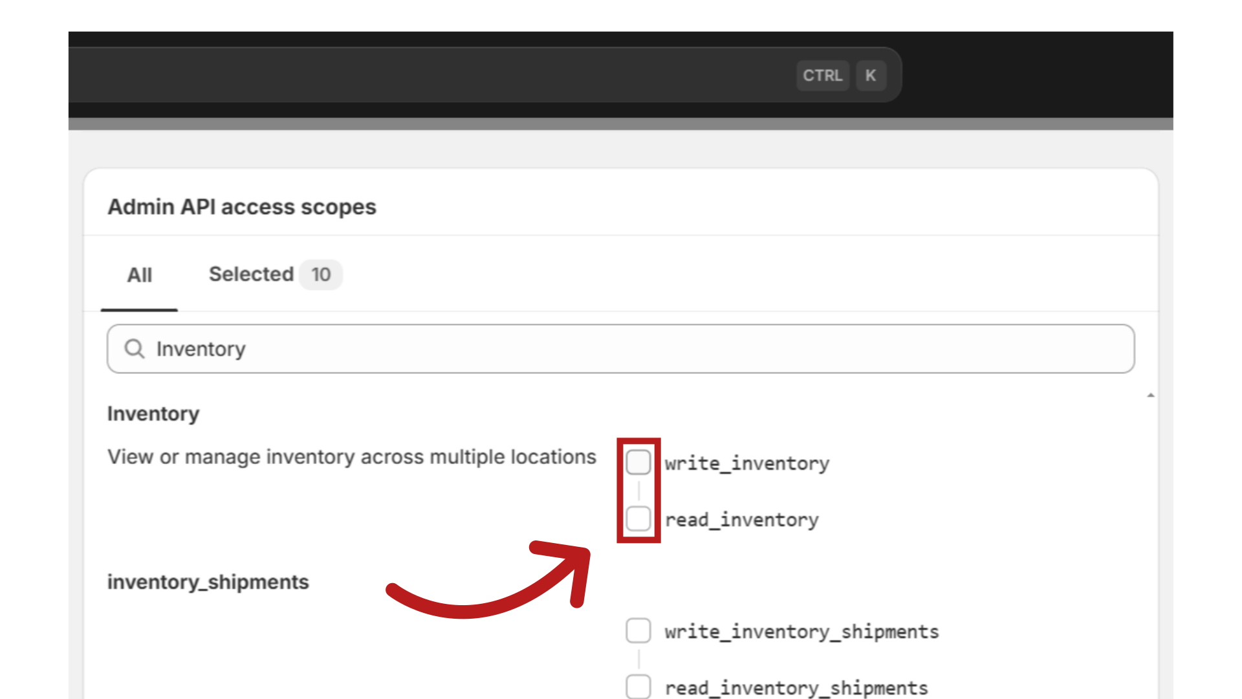Toggle read_inventory_shipments checkbox
1242x699 pixels.
pyautogui.click(x=638, y=687)
